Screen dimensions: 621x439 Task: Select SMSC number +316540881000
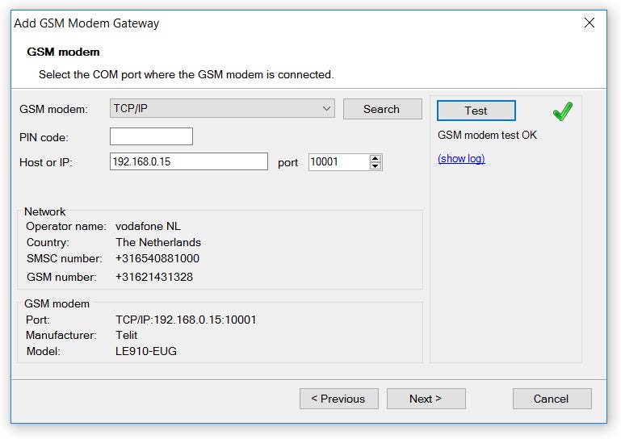[x=157, y=258]
